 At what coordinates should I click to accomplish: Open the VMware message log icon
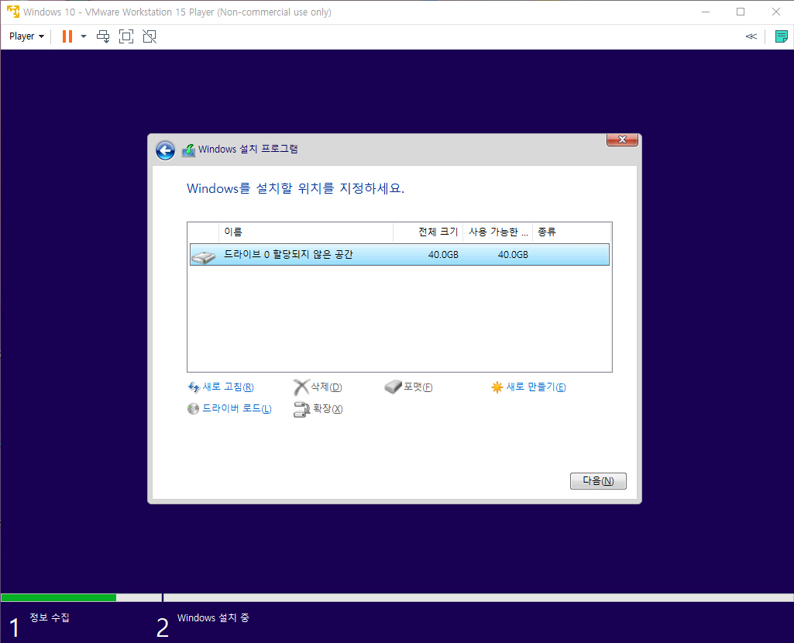[x=782, y=36]
